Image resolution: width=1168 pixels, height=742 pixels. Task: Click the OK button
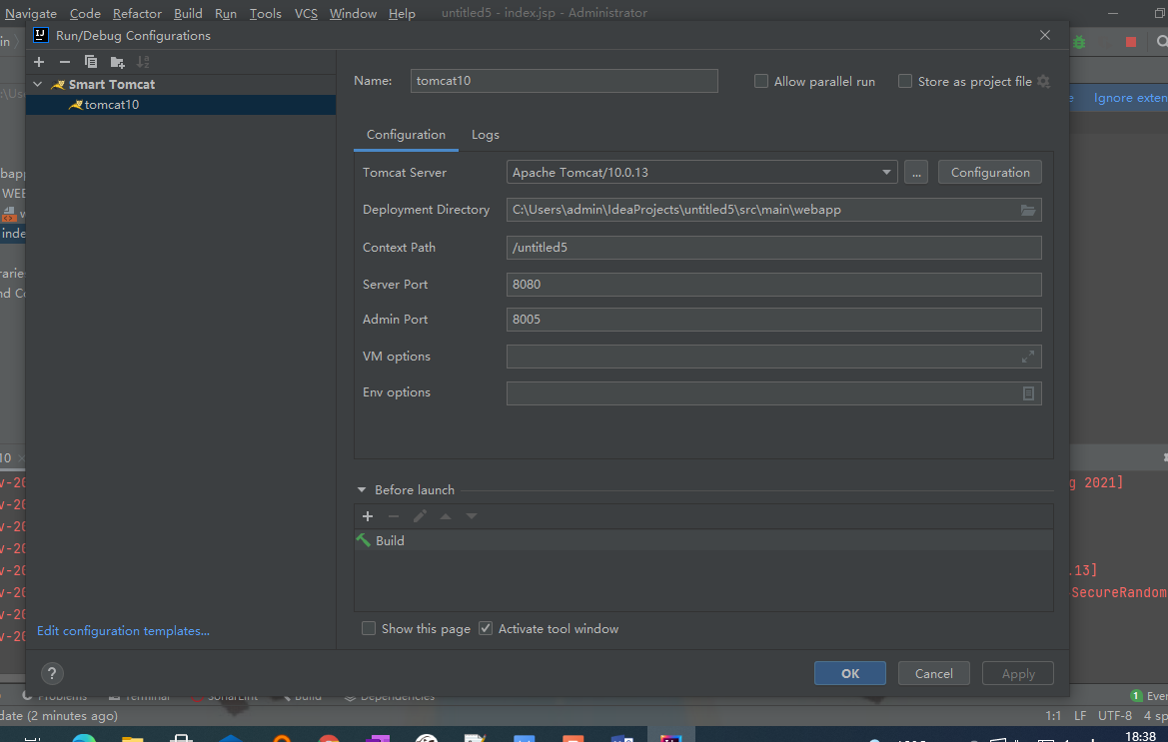point(850,673)
